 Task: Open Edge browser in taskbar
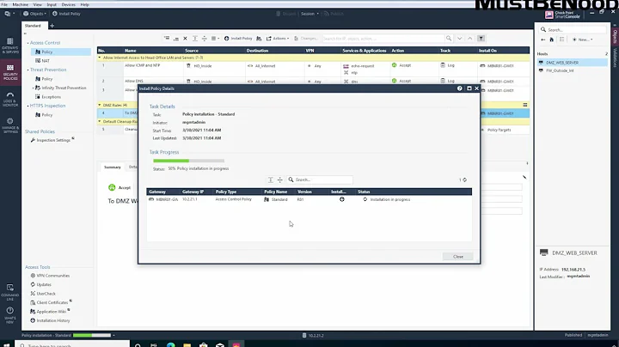coord(170,344)
